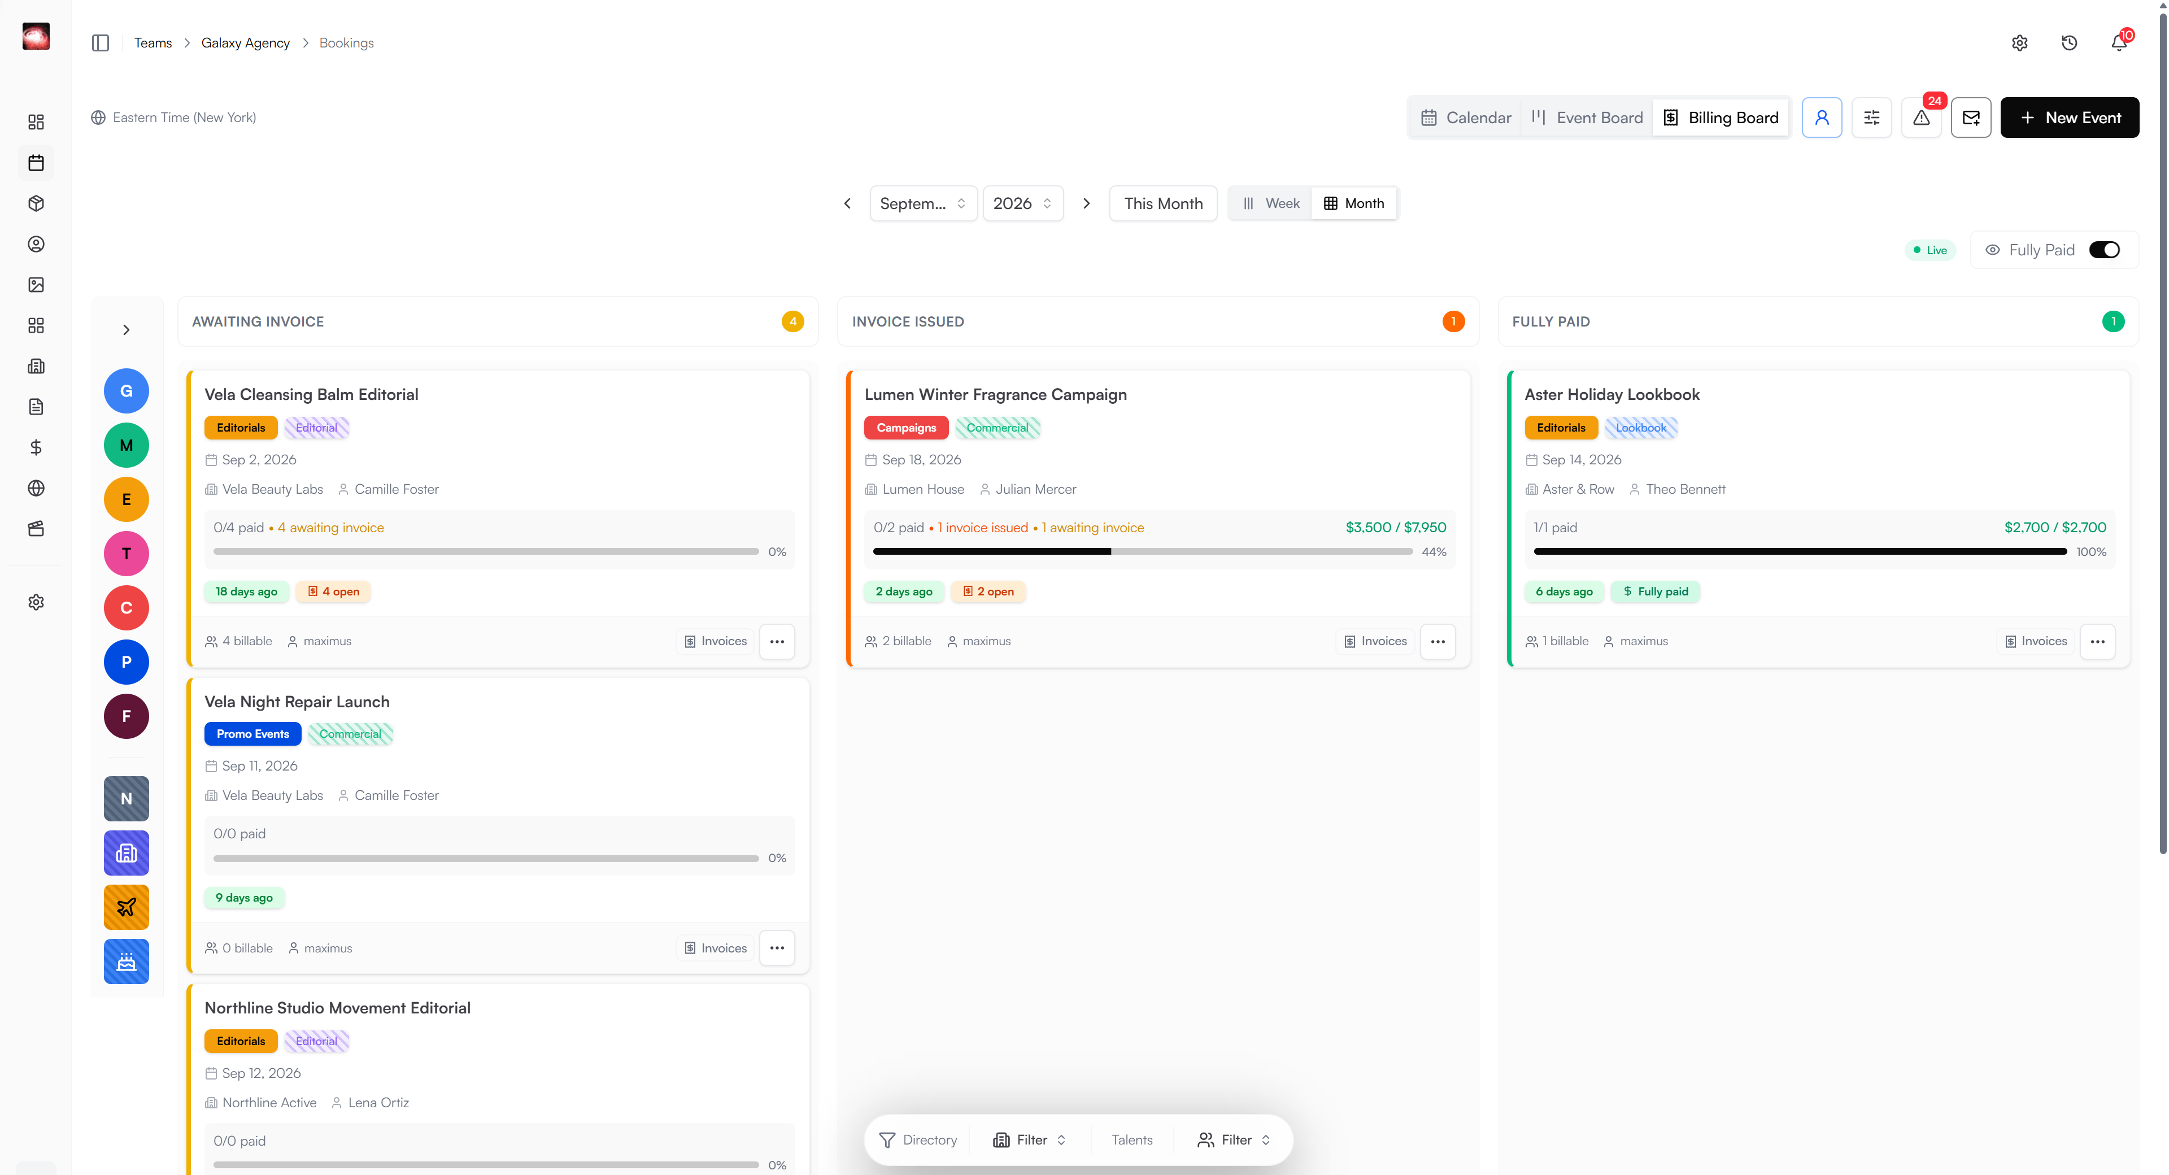The height and width of the screenshot is (1175, 2169).
Task: Select avatar T in talent rail
Action: (x=127, y=554)
